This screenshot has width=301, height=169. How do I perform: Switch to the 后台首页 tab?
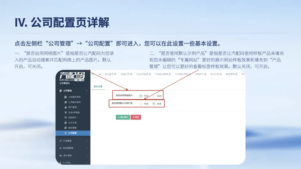(x=109, y=74)
